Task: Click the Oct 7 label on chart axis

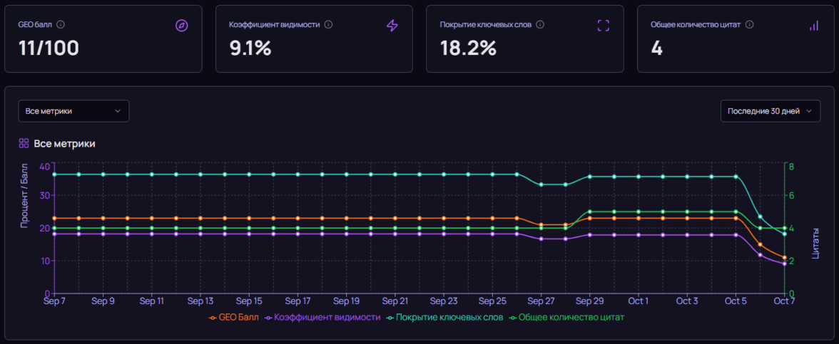Action: point(783,301)
